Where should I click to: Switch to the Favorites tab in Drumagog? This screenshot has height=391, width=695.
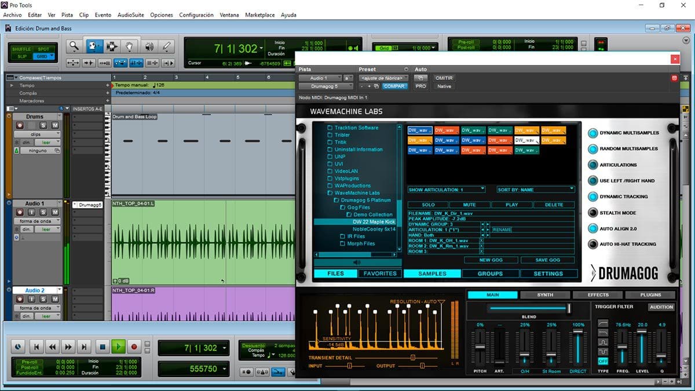(380, 273)
